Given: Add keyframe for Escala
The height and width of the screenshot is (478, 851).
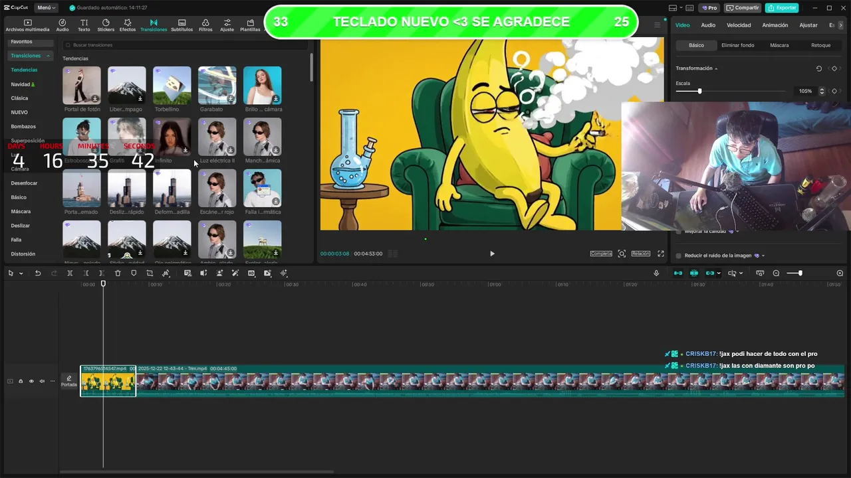Looking at the screenshot, I should [x=834, y=91].
